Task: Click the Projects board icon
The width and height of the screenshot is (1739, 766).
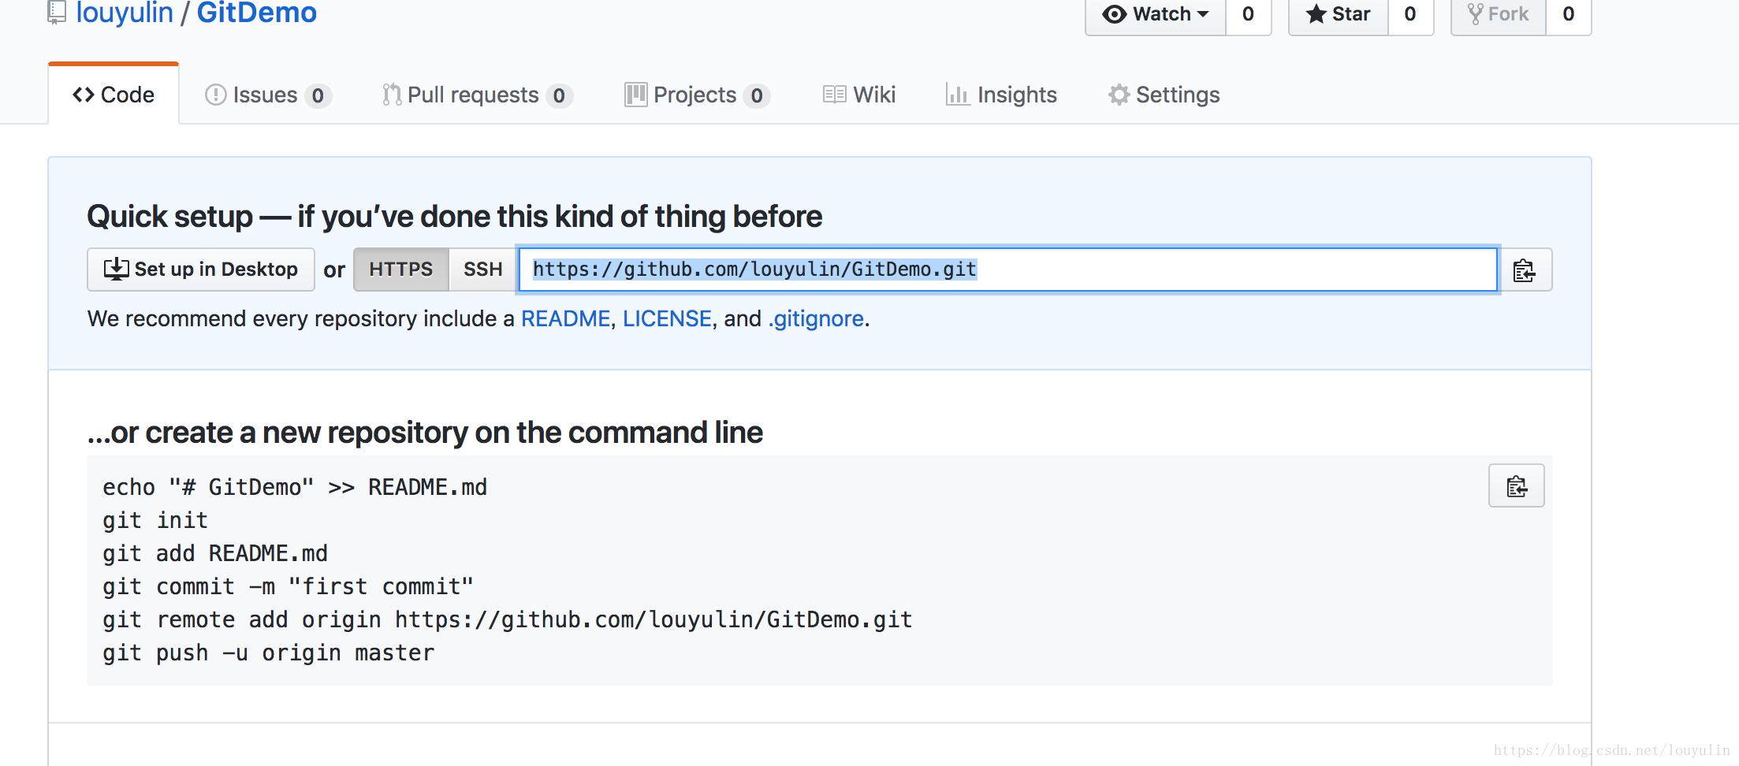Action: (x=635, y=95)
